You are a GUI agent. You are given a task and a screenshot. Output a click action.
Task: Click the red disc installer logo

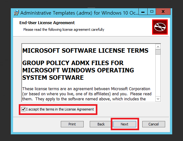[x=160, y=27]
